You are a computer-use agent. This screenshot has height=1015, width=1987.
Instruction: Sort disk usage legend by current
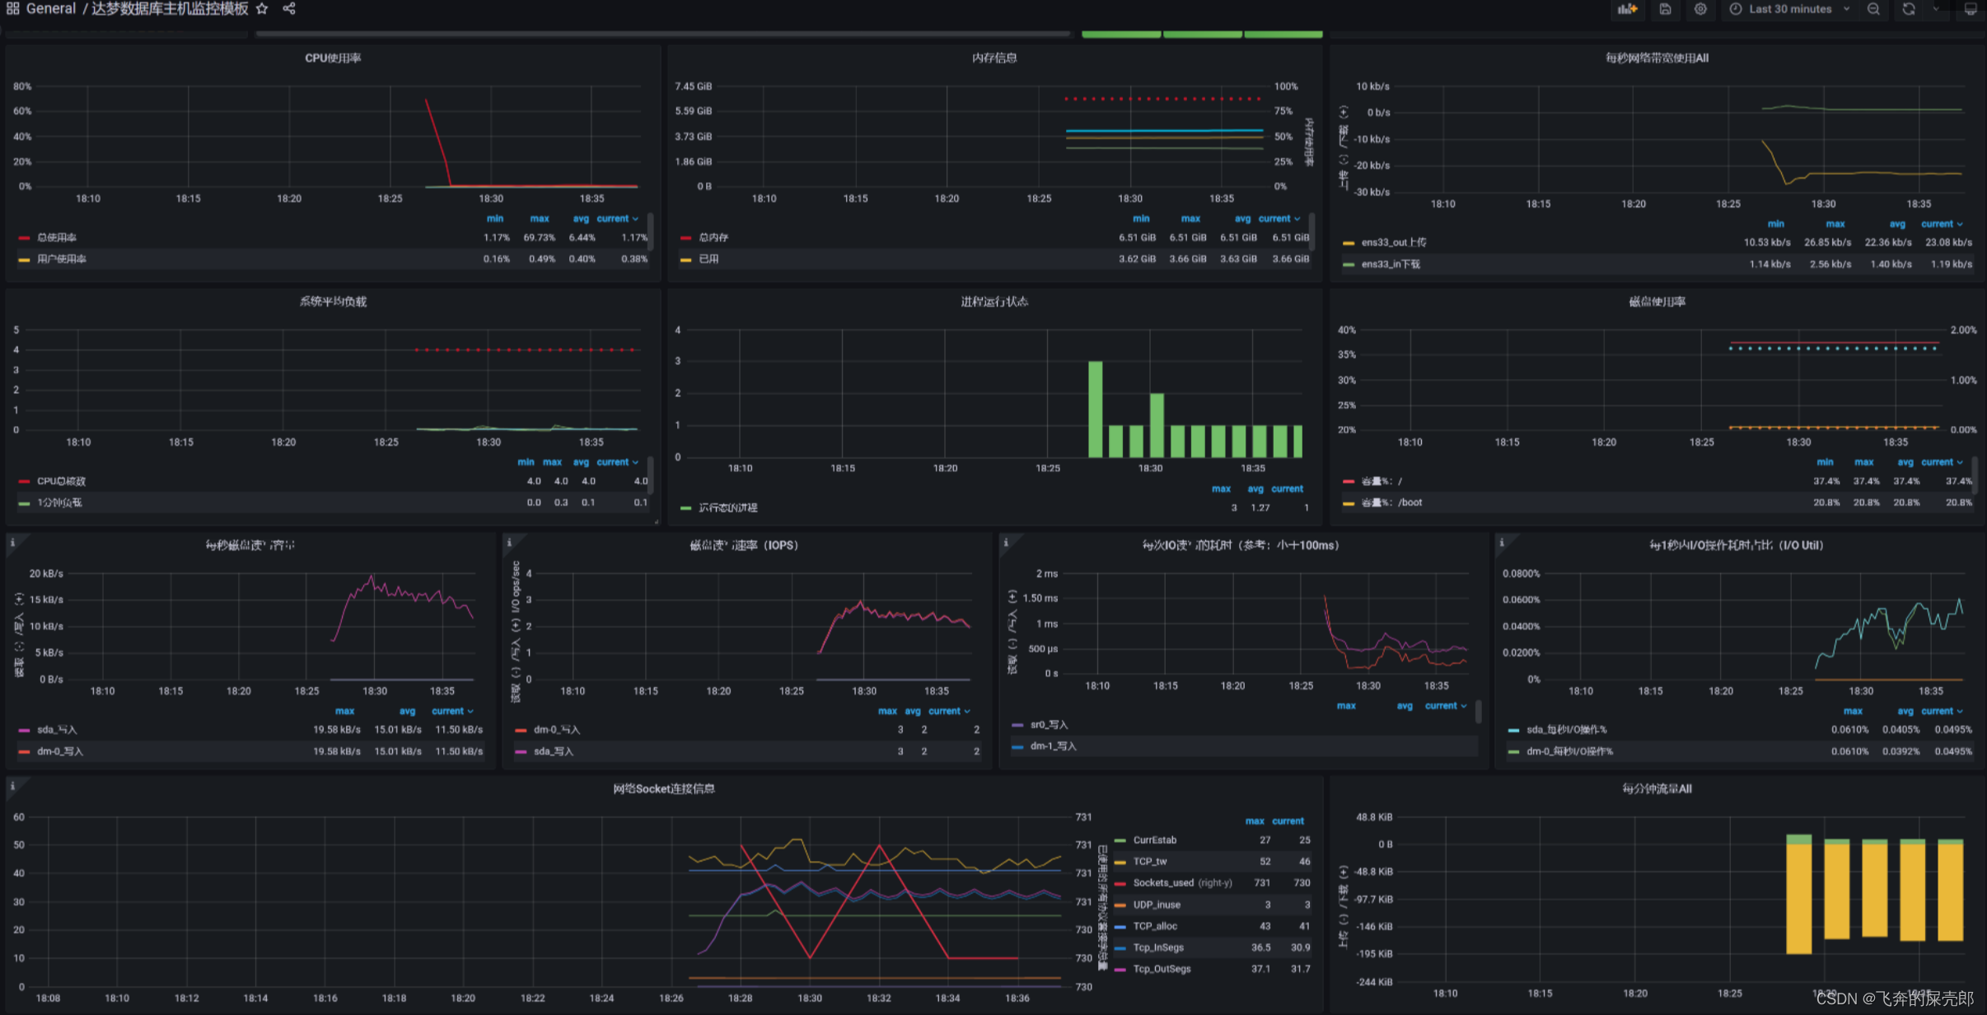(1942, 462)
